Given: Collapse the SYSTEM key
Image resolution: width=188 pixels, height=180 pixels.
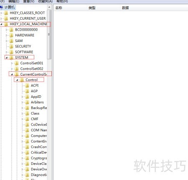Looking at the screenshot, I should (x=7, y=57).
